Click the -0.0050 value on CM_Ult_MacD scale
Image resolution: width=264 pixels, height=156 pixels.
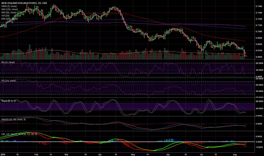click(x=258, y=147)
